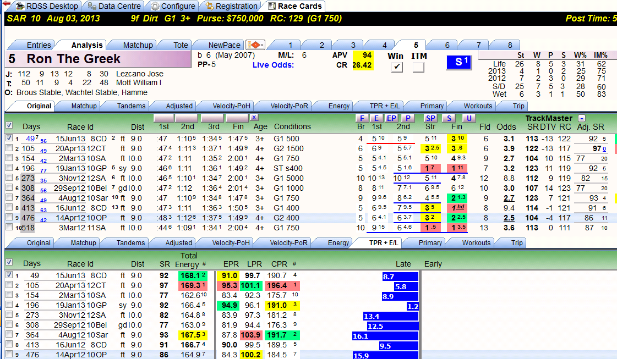Uncheck upper table row 1 checkbox (15Jun13)
The width and height of the screenshot is (617, 359).
[9, 138]
